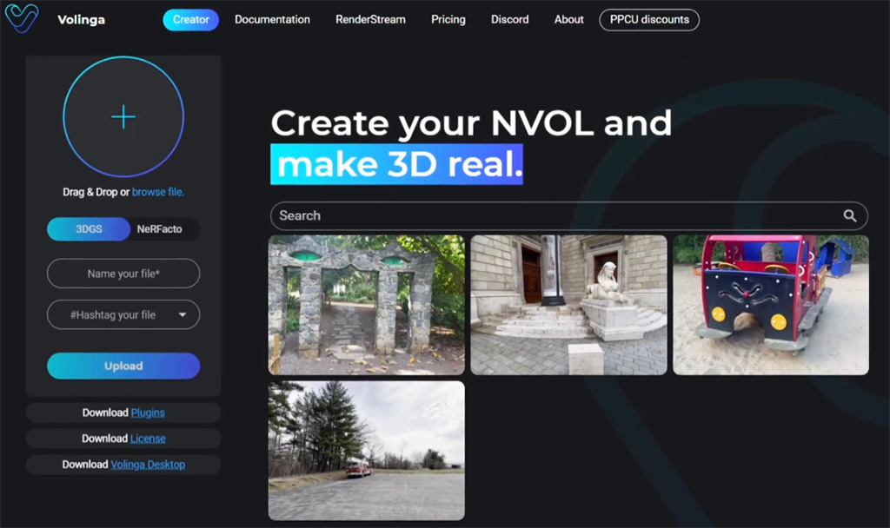Image resolution: width=890 pixels, height=528 pixels.
Task: Open the Hashtag your file dropdown arrow
Action: pos(183,314)
